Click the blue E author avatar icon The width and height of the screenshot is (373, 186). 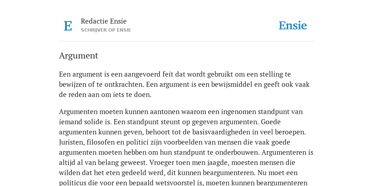click(x=68, y=26)
